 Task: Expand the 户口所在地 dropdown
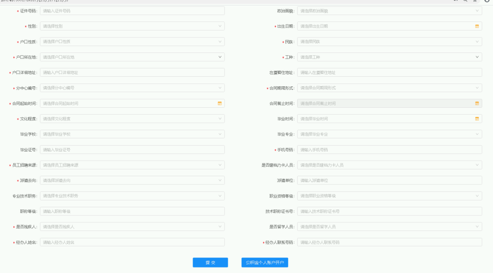click(x=132, y=57)
